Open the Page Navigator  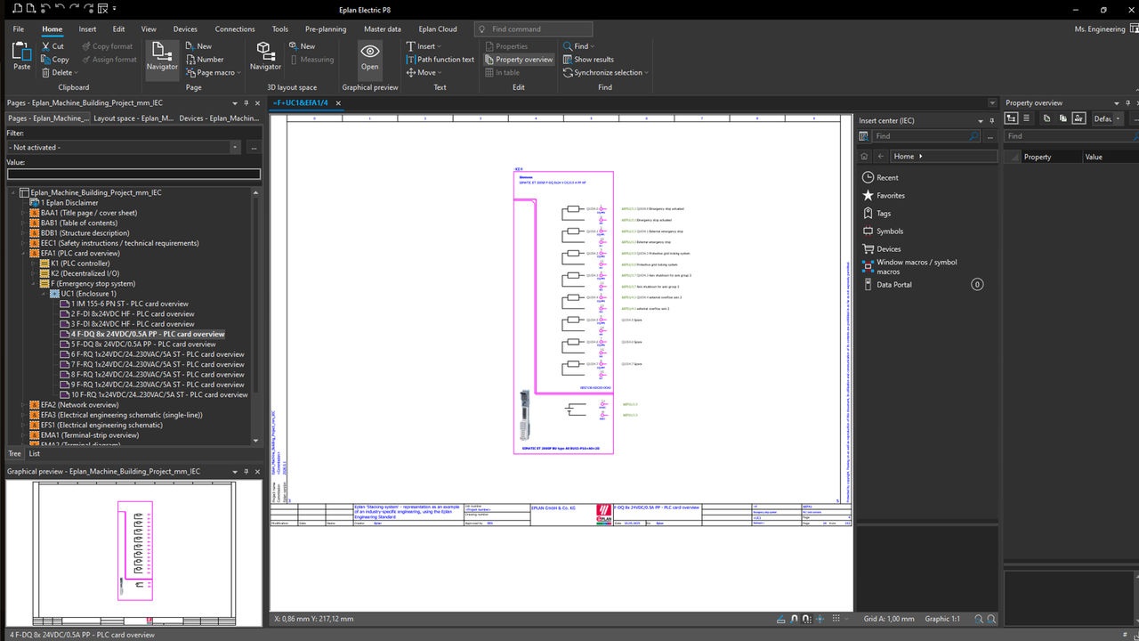161,55
